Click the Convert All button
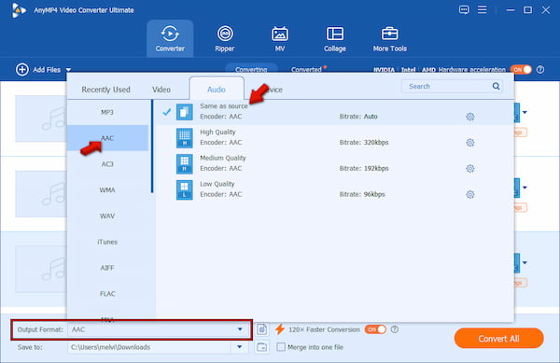Image resolution: width=560 pixels, height=363 pixels. point(498,339)
